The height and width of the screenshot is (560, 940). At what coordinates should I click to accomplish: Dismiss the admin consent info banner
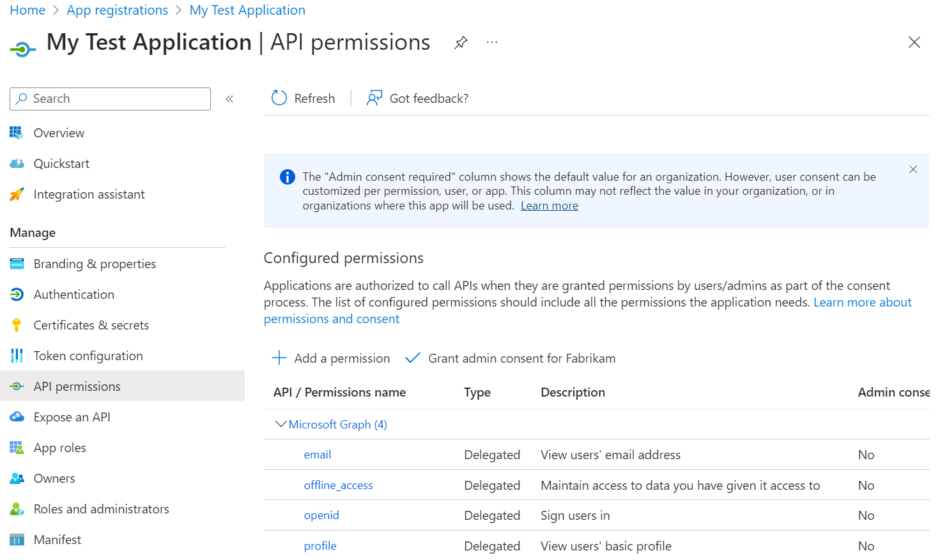(913, 169)
